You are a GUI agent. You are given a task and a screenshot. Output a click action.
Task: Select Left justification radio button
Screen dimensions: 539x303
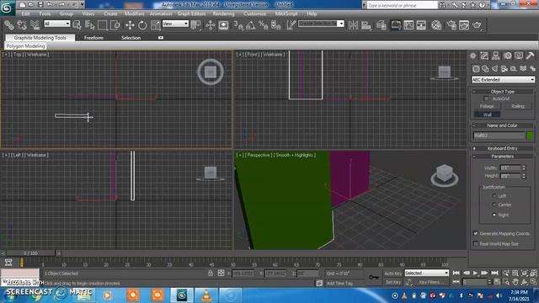pos(494,196)
